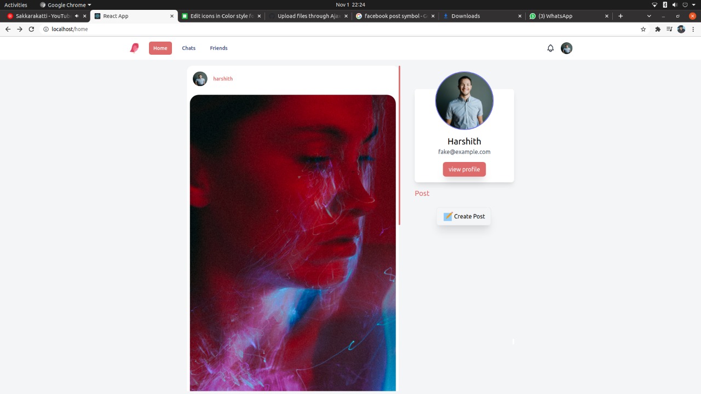Close the React App tab
701x394 pixels.
(172, 16)
